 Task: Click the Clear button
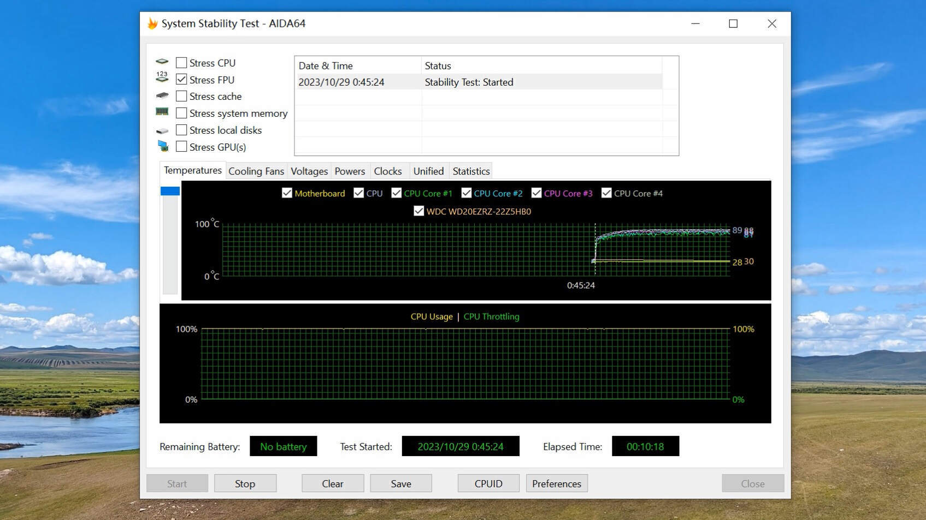tap(333, 483)
